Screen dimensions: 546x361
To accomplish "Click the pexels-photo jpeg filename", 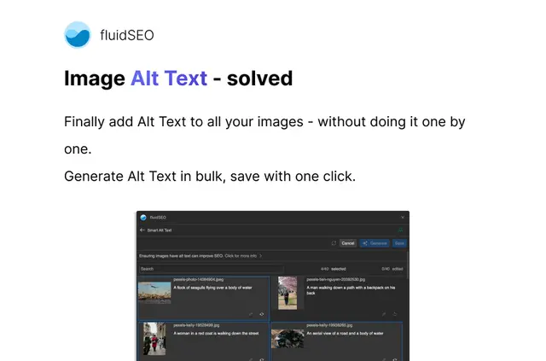I will 199,279.
